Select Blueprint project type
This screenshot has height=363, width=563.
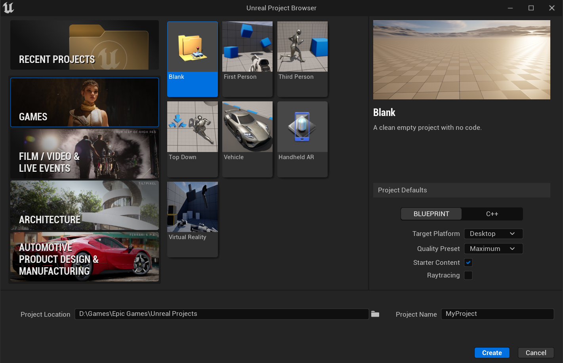click(431, 214)
